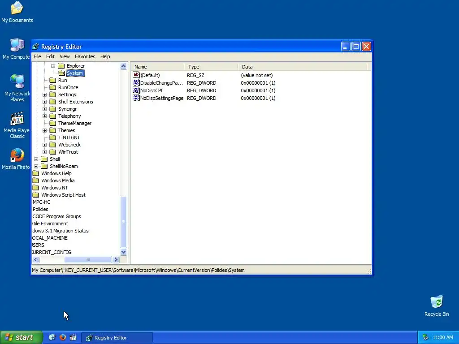
Task: Select the System key label in tree
Action: pyautogui.click(x=75, y=73)
